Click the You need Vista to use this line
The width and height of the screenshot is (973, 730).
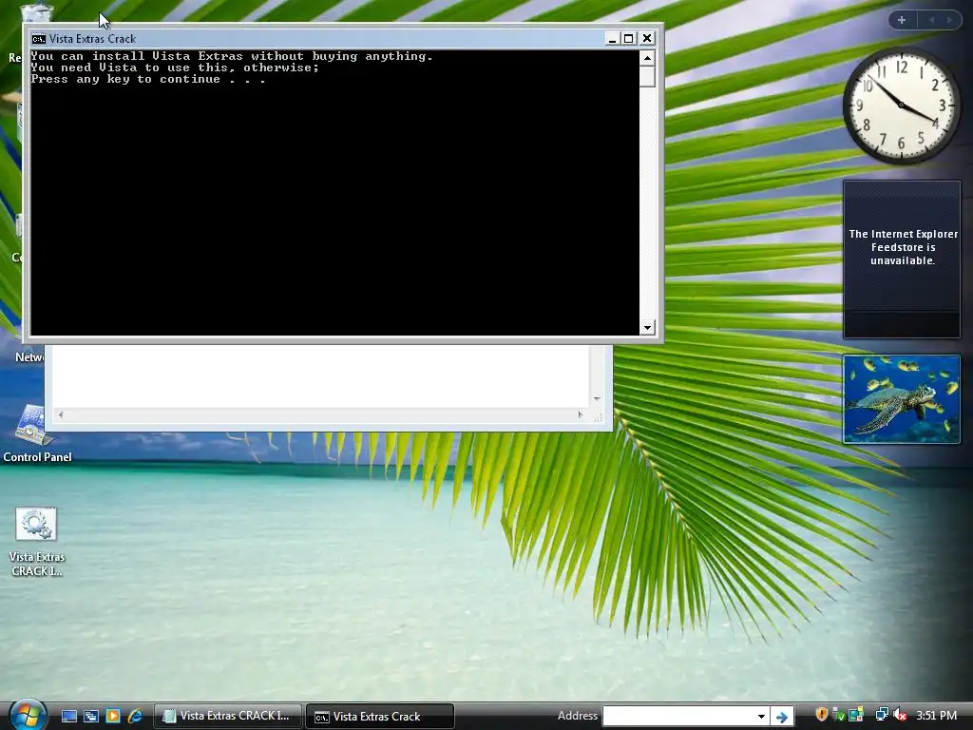[175, 67]
